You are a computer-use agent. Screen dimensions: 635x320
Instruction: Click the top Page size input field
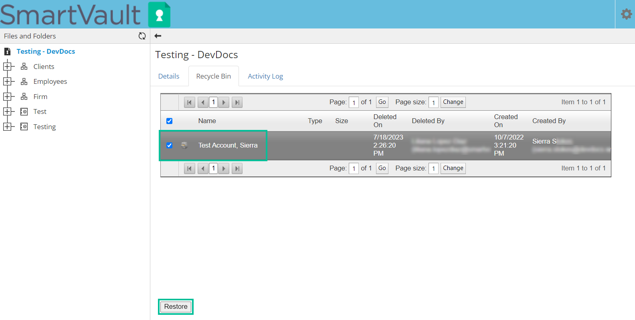click(x=433, y=102)
